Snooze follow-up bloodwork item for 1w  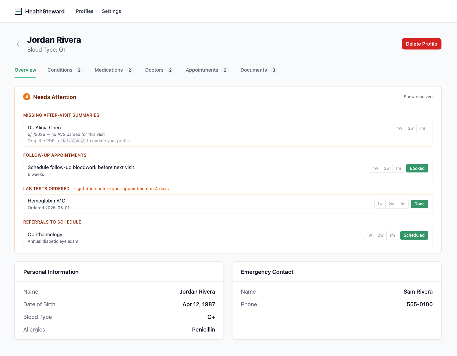pos(375,169)
